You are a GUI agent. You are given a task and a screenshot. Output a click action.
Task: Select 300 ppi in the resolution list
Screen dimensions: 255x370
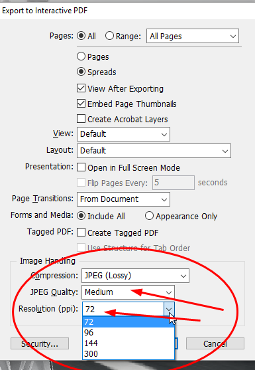128,353
